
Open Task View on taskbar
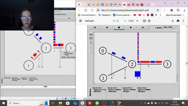53,103
